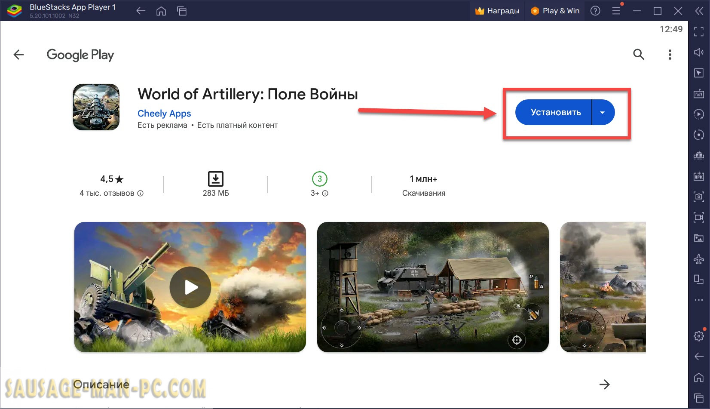Click the sync operations icon in the sidebar
The height and width of the screenshot is (409, 710).
coord(699,135)
